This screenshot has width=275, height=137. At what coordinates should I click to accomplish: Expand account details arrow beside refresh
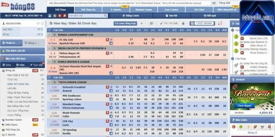(x=42, y=23)
